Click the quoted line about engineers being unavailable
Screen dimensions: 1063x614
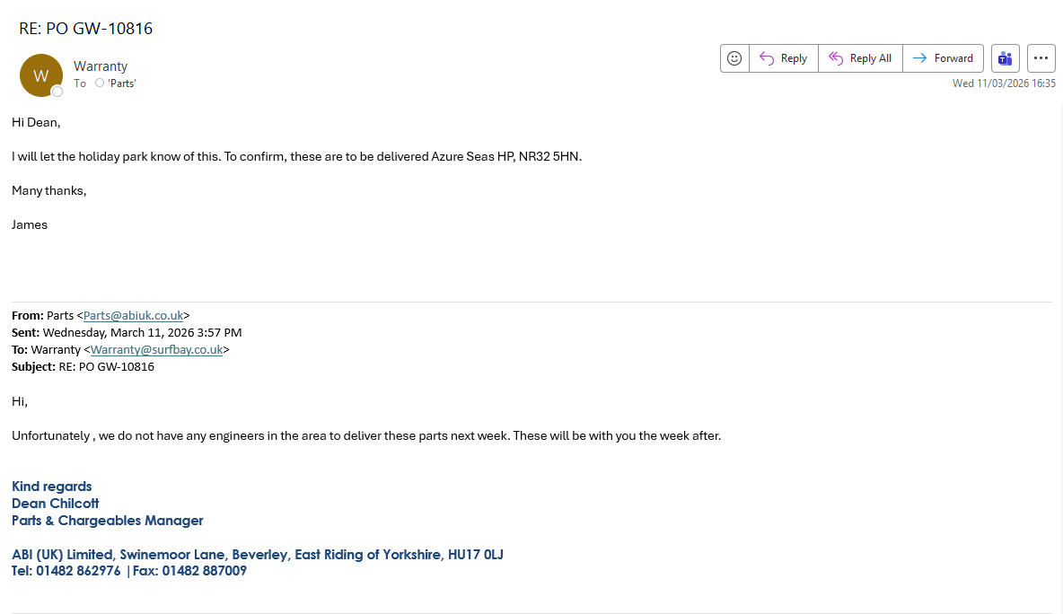[366, 435]
